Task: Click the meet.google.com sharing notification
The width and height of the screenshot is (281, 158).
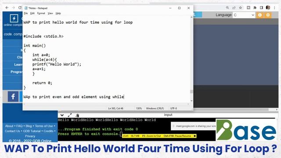Action: pos(194,126)
